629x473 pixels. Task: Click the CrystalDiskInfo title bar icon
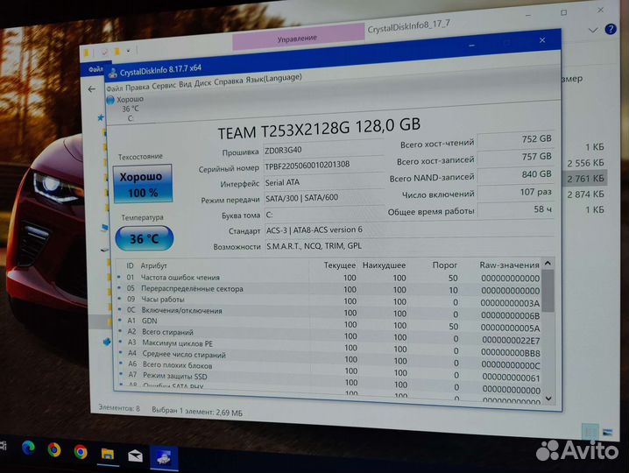point(113,73)
